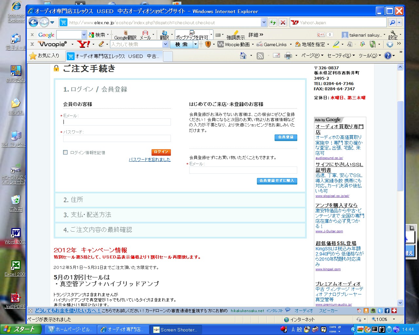Click the パスワード input field
Screen dimensions: 419x335
(x=117, y=138)
